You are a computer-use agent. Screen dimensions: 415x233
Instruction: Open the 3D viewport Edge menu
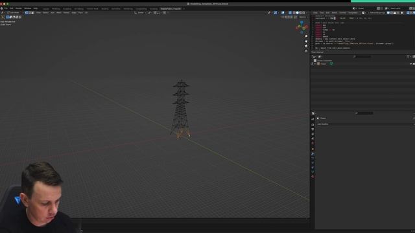click(74, 13)
